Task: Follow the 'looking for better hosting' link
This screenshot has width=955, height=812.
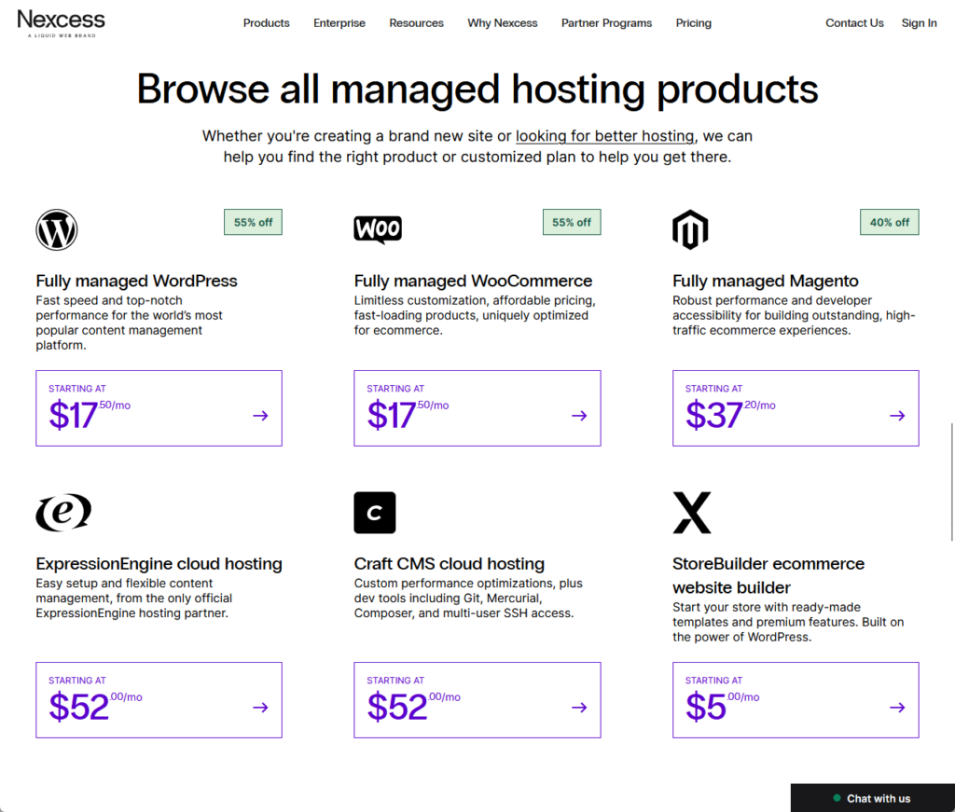Action: click(604, 136)
